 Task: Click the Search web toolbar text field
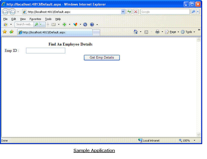24,25
